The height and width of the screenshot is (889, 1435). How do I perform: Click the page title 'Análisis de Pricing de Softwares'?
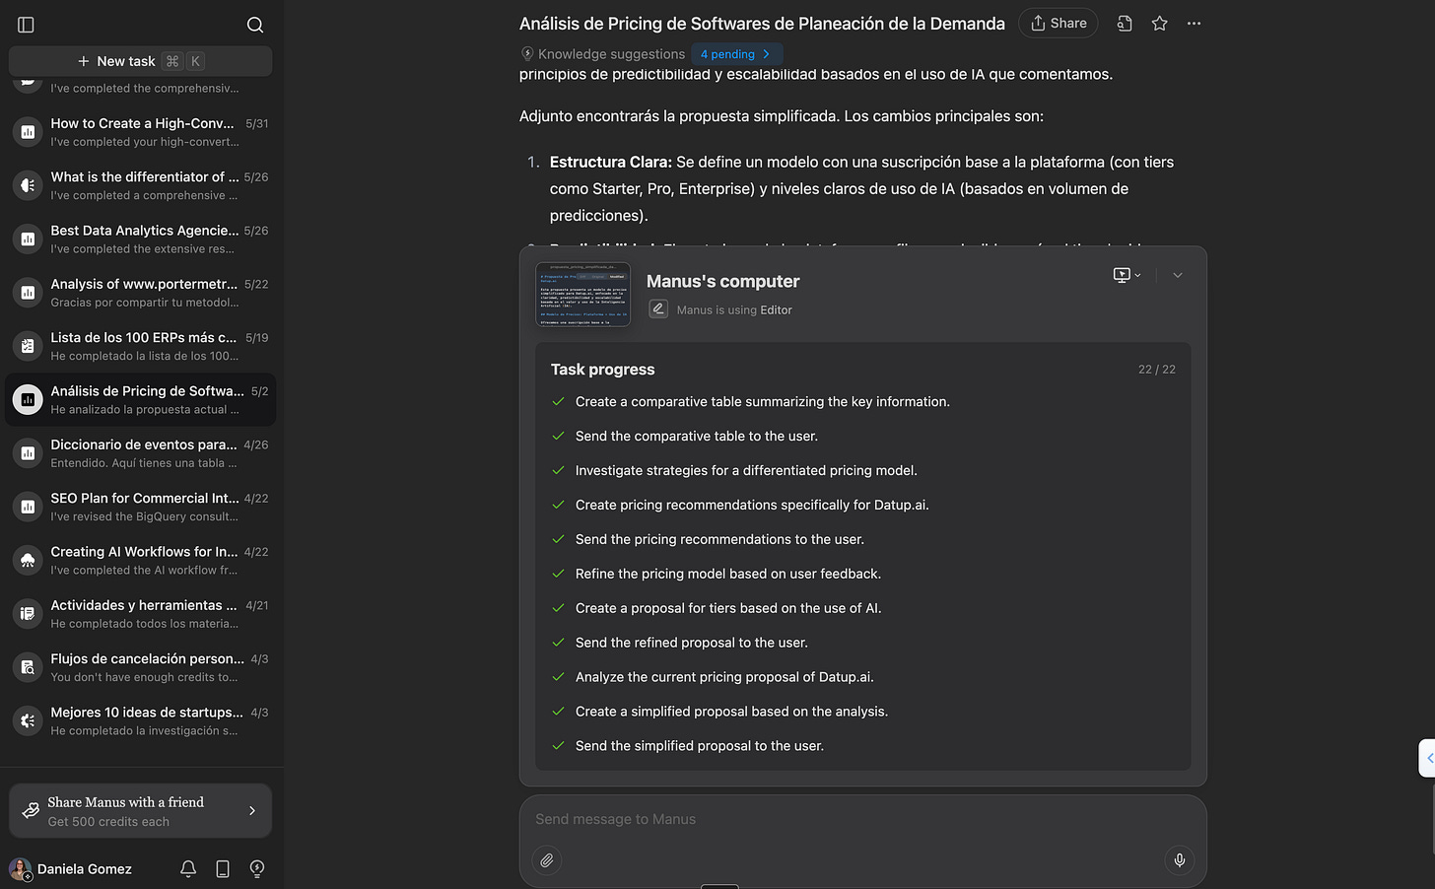[x=762, y=24]
